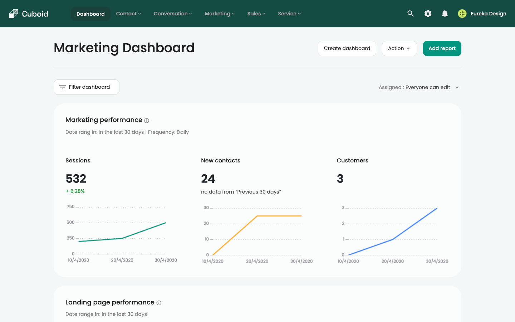Click the Create dashboard button
Viewport: 515px width, 322px height.
(347, 48)
